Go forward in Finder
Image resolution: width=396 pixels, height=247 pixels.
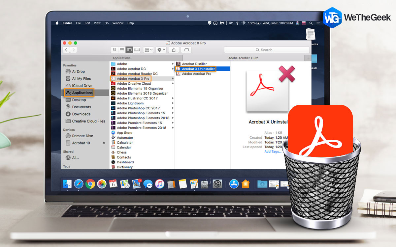74,50
